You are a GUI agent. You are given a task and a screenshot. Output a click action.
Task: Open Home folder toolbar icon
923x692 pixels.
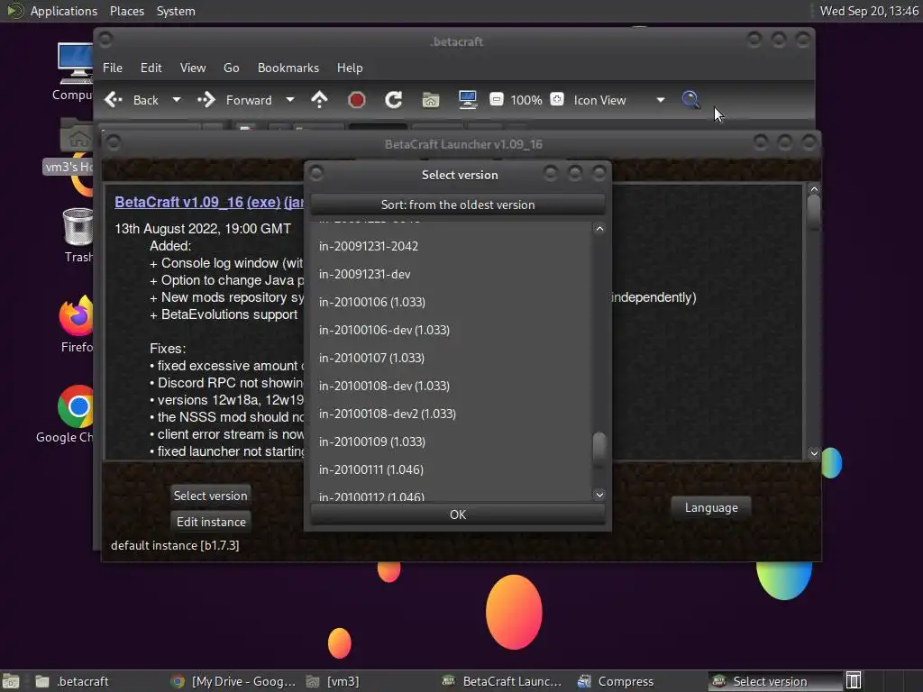(430, 100)
